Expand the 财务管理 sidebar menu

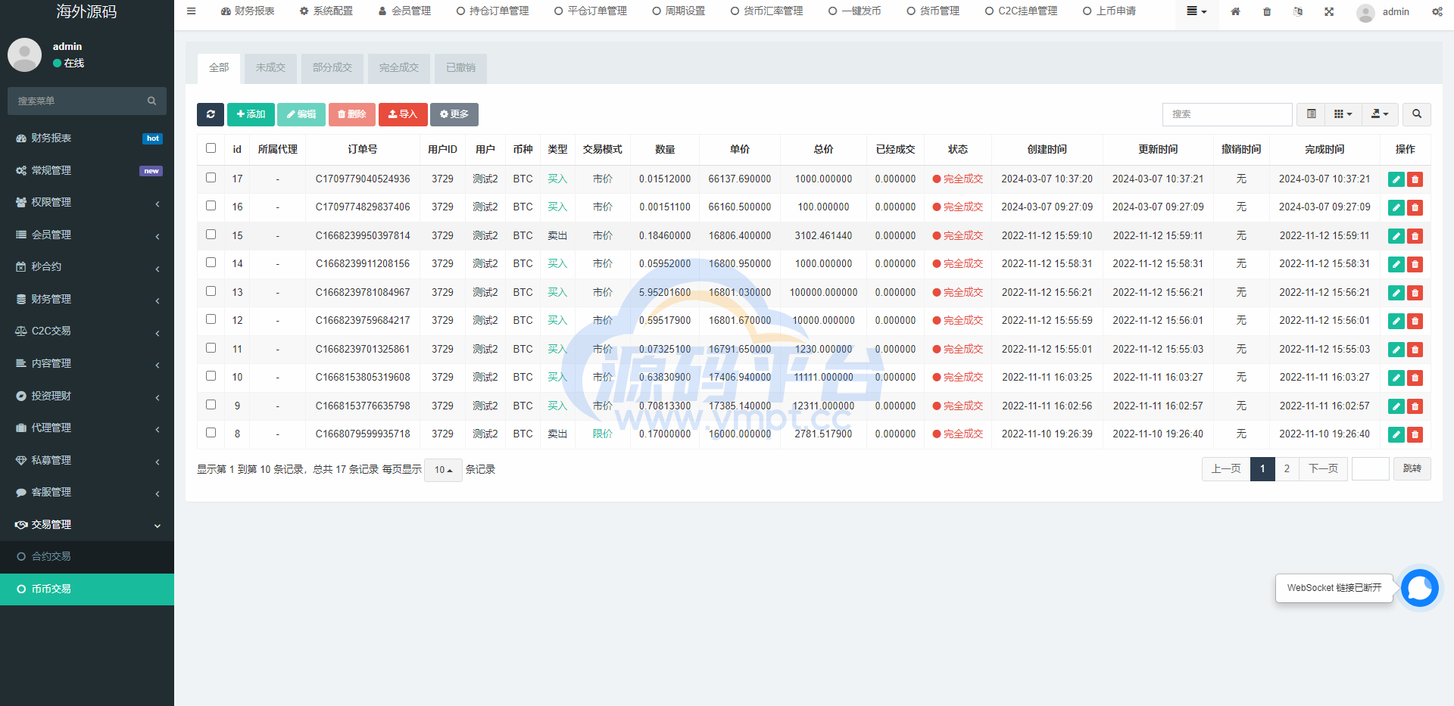87,300
